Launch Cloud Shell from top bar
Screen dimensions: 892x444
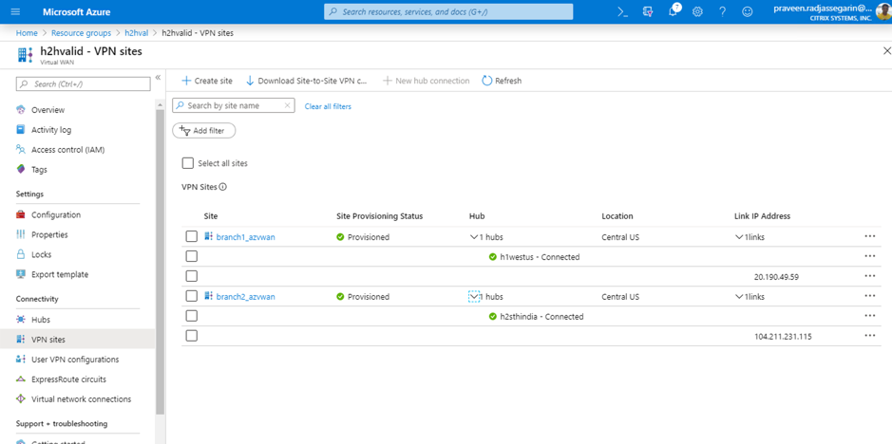click(x=623, y=11)
